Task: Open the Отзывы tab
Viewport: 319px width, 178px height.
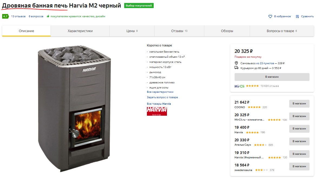Action: point(179,31)
